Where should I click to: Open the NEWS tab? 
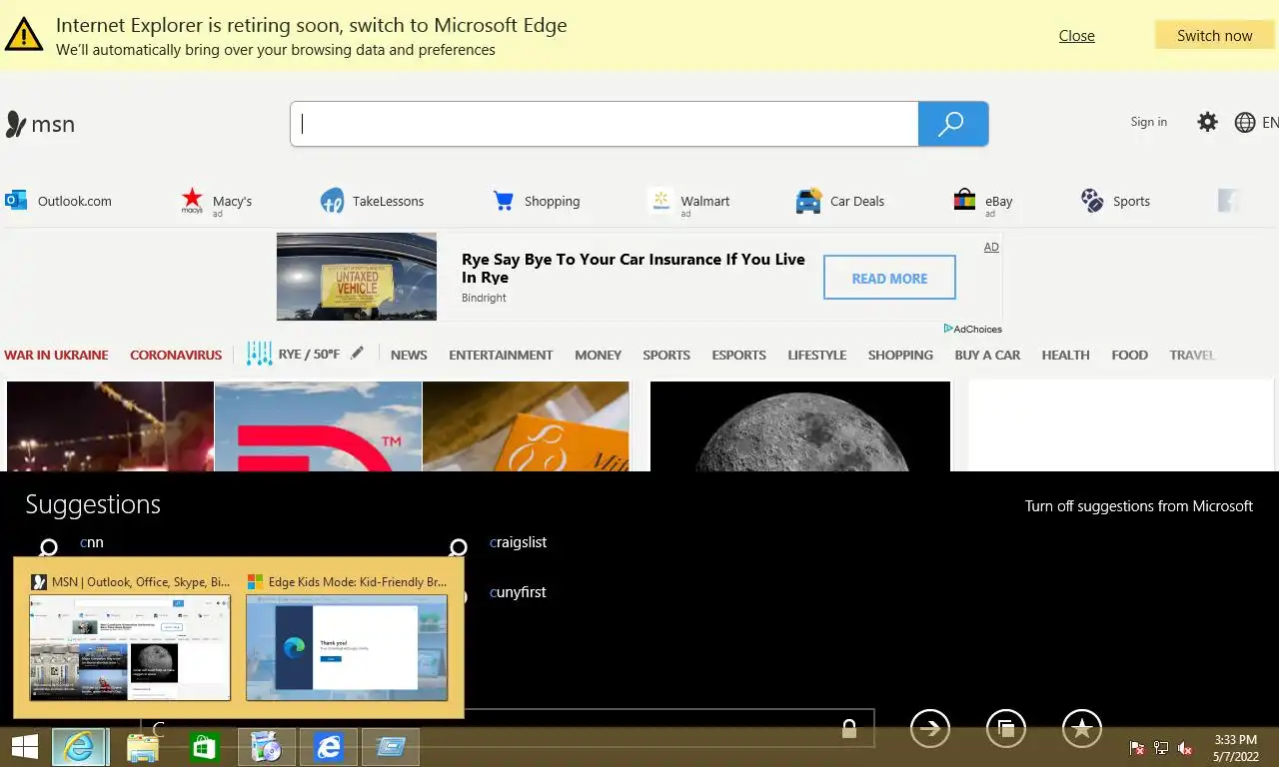[x=409, y=355]
